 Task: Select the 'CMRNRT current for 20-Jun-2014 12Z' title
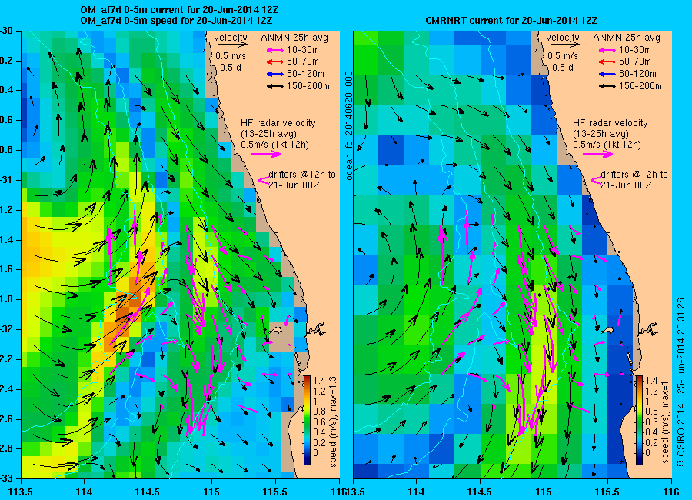coord(511,20)
